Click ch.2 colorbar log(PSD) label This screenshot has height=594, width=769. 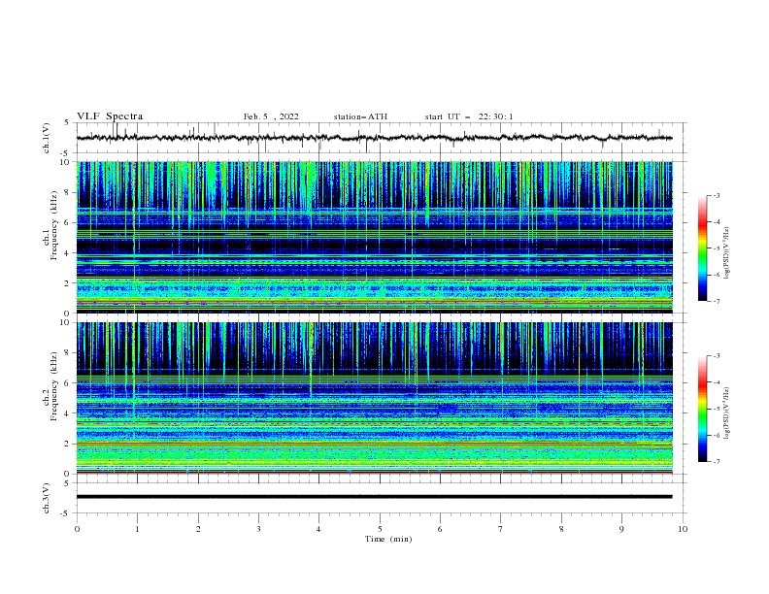pos(727,412)
